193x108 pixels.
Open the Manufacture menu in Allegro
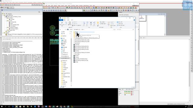(86, 5)
